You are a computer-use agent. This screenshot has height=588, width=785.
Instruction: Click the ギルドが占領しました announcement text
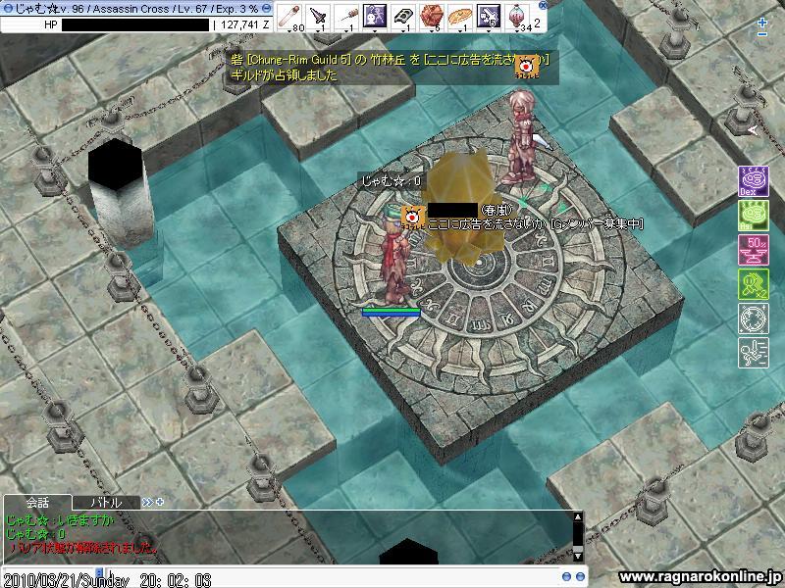pos(284,75)
